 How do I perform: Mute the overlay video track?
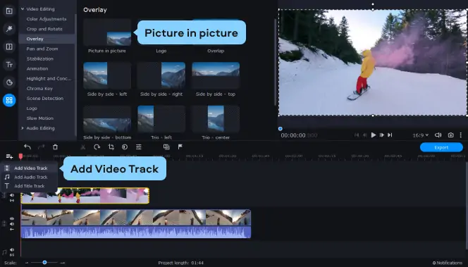tap(12, 195)
